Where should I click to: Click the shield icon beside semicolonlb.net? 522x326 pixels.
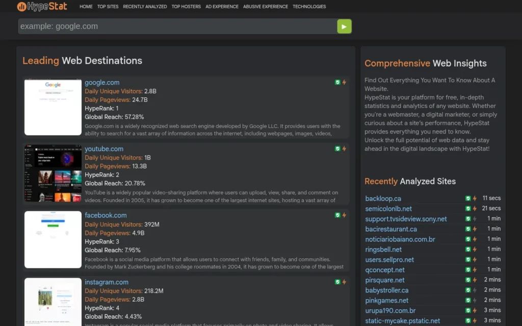tap(468, 208)
